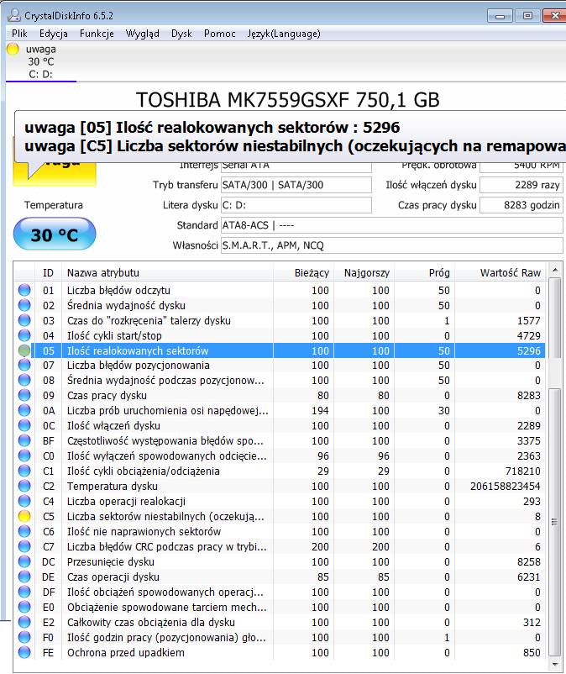Screen dimensions: 566x674
Task: Select the Liczba operacji realokacji row
Action: click(280, 501)
